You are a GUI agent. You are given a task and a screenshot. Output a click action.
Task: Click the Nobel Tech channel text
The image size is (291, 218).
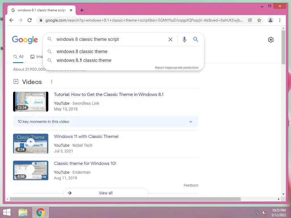82,145
